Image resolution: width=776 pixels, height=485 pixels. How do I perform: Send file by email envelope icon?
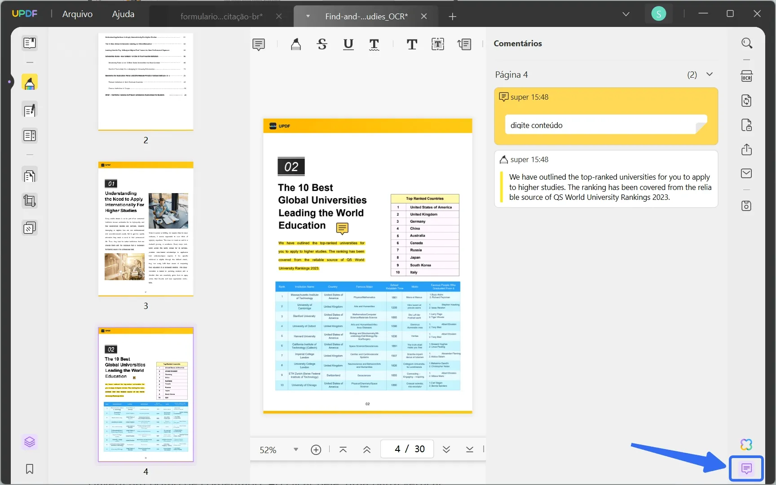pyautogui.click(x=746, y=173)
